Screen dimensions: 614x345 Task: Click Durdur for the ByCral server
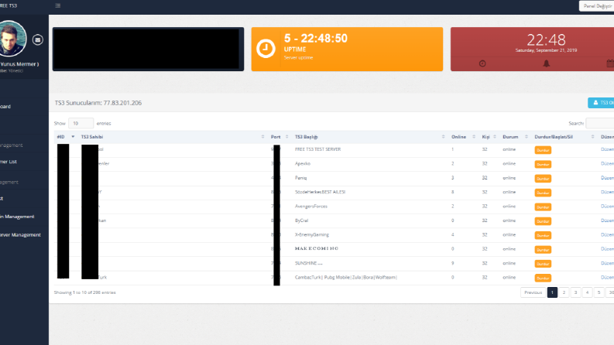pyautogui.click(x=543, y=221)
